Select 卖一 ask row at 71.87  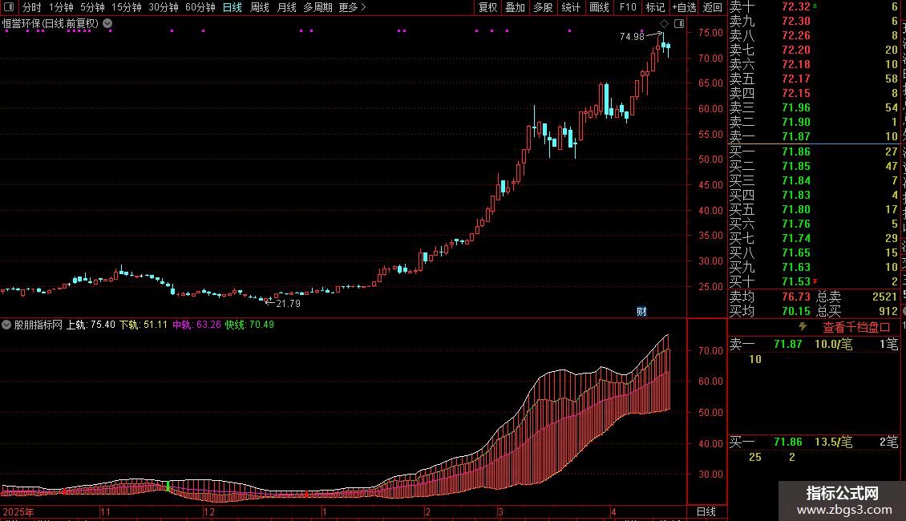pyautogui.click(x=814, y=136)
